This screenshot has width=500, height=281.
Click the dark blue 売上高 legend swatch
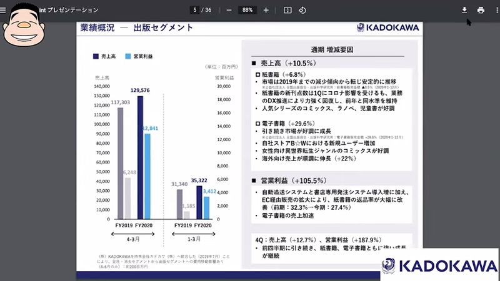pyautogui.click(x=96, y=56)
